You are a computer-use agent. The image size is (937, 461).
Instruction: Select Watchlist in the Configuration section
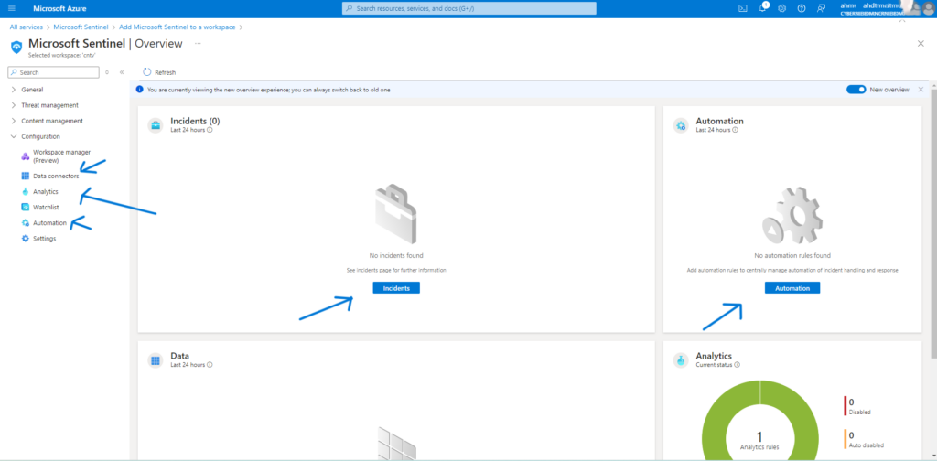tap(46, 208)
